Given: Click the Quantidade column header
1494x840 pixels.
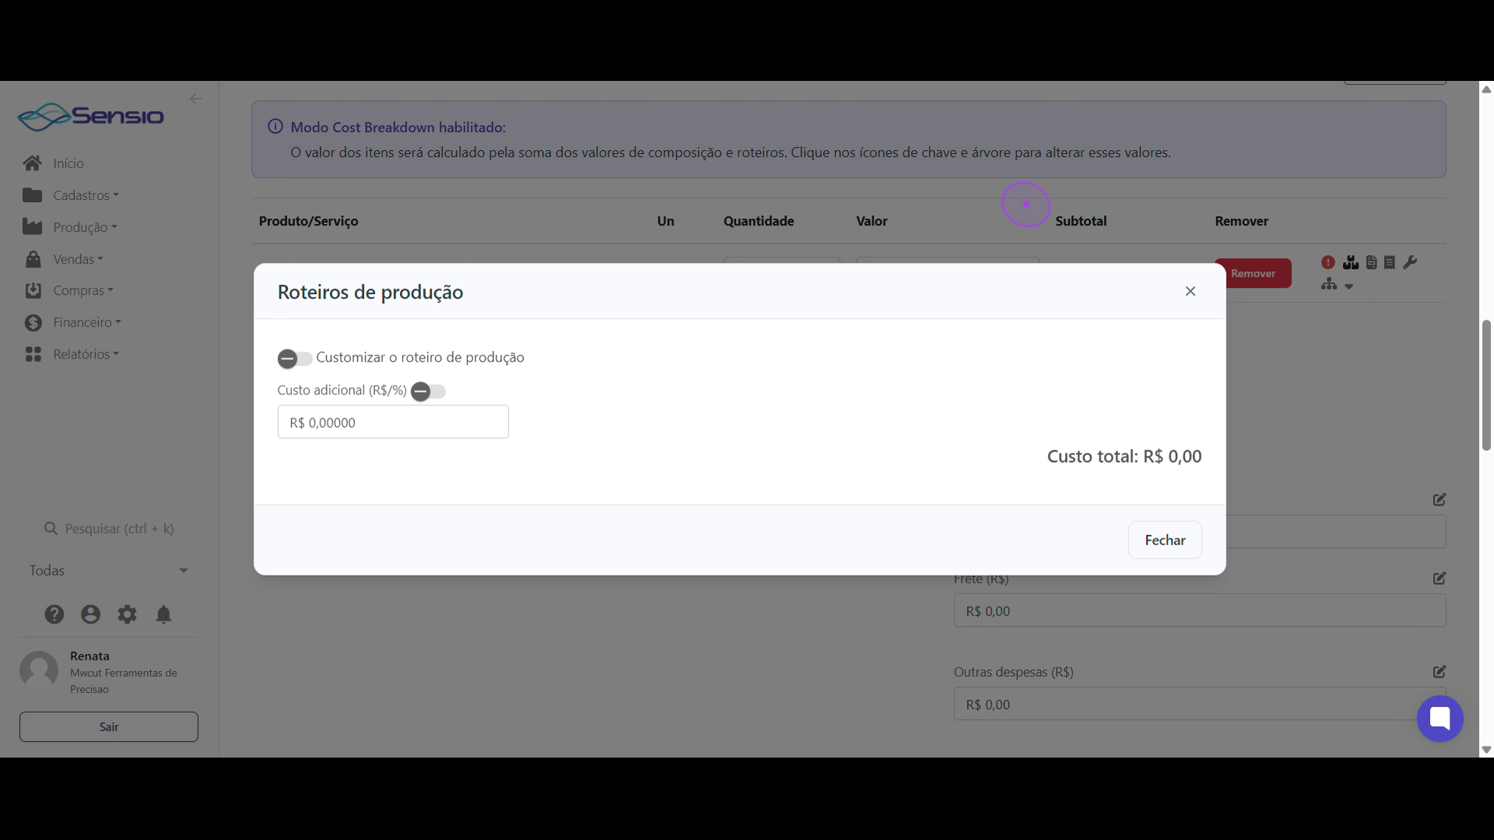Looking at the screenshot, I should click(759, 221).
